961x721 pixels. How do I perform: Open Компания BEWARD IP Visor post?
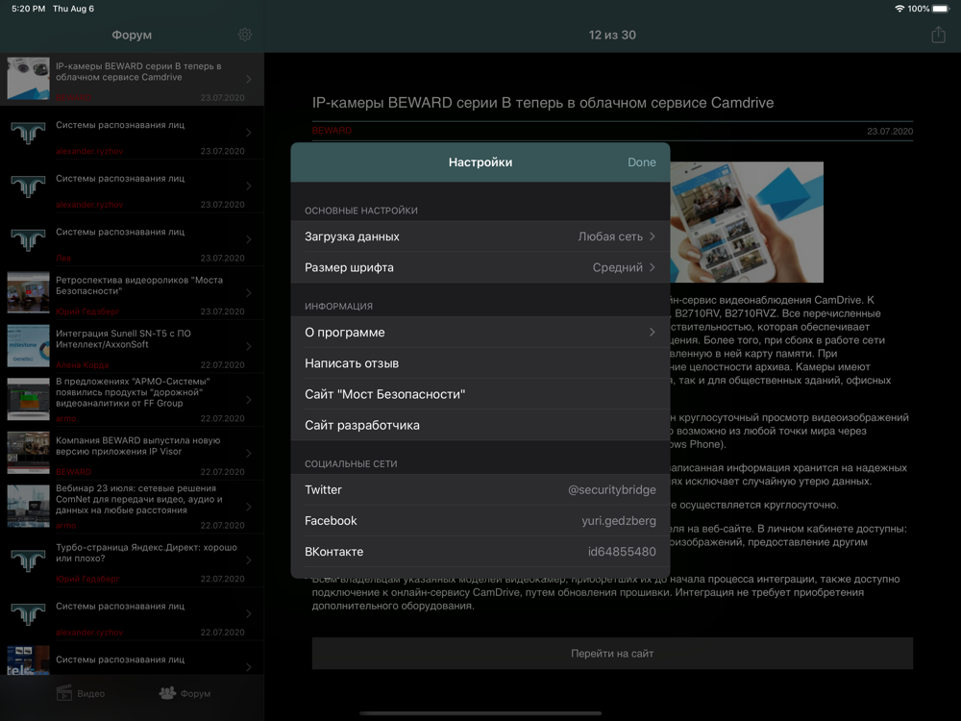[x=132, y=453]
